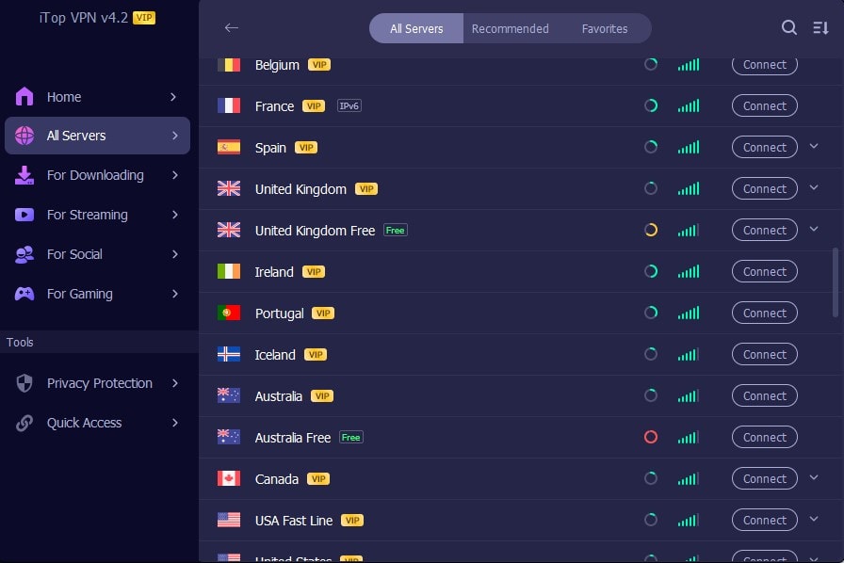Switch to the Recommended tab

(x=511, y=28)
